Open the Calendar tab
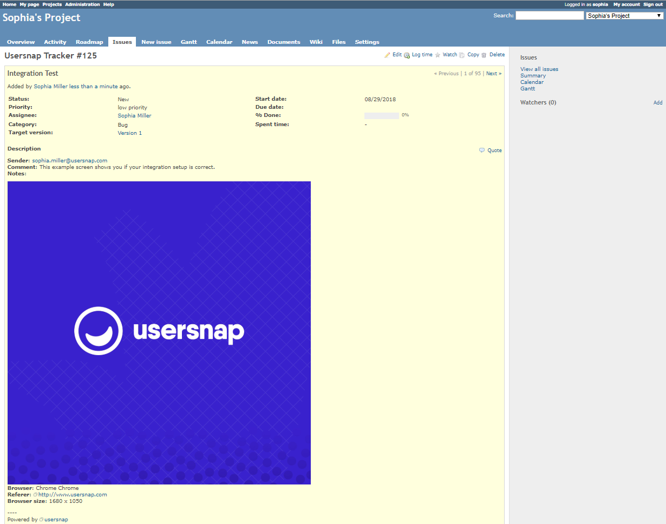This screenshot has height=524, width=666. (219, 42)
